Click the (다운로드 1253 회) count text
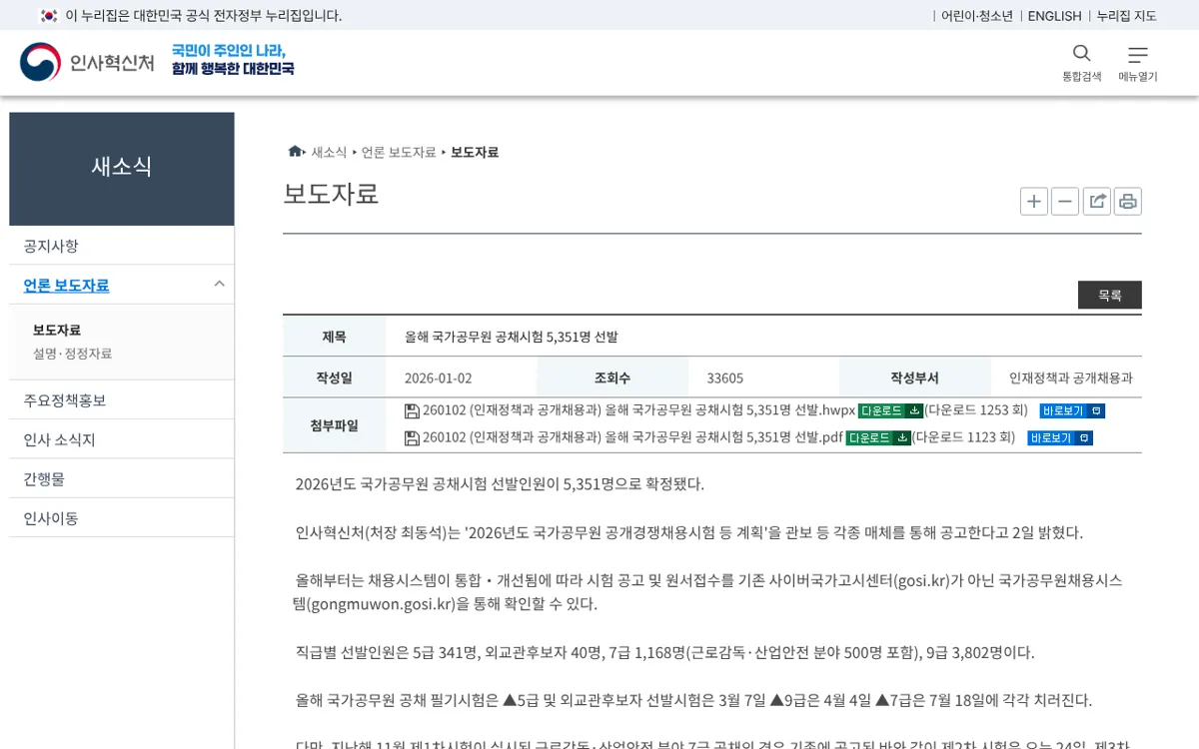Screen dimensions: 1199x749 coord(976,410)
